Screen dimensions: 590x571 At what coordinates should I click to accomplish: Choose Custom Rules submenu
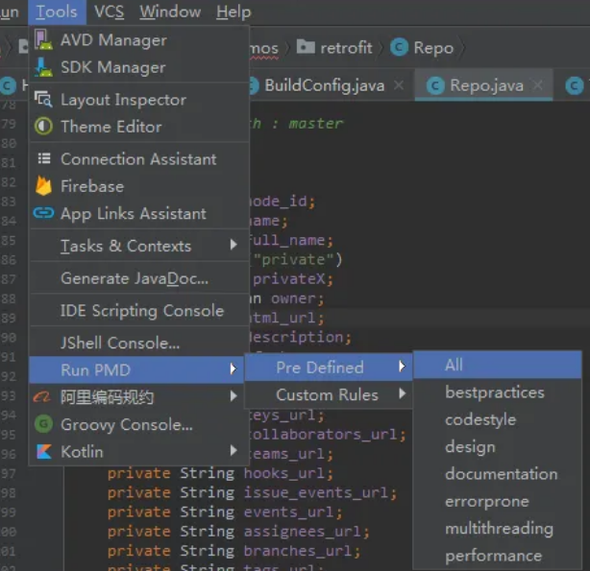(x=329, y=394)
